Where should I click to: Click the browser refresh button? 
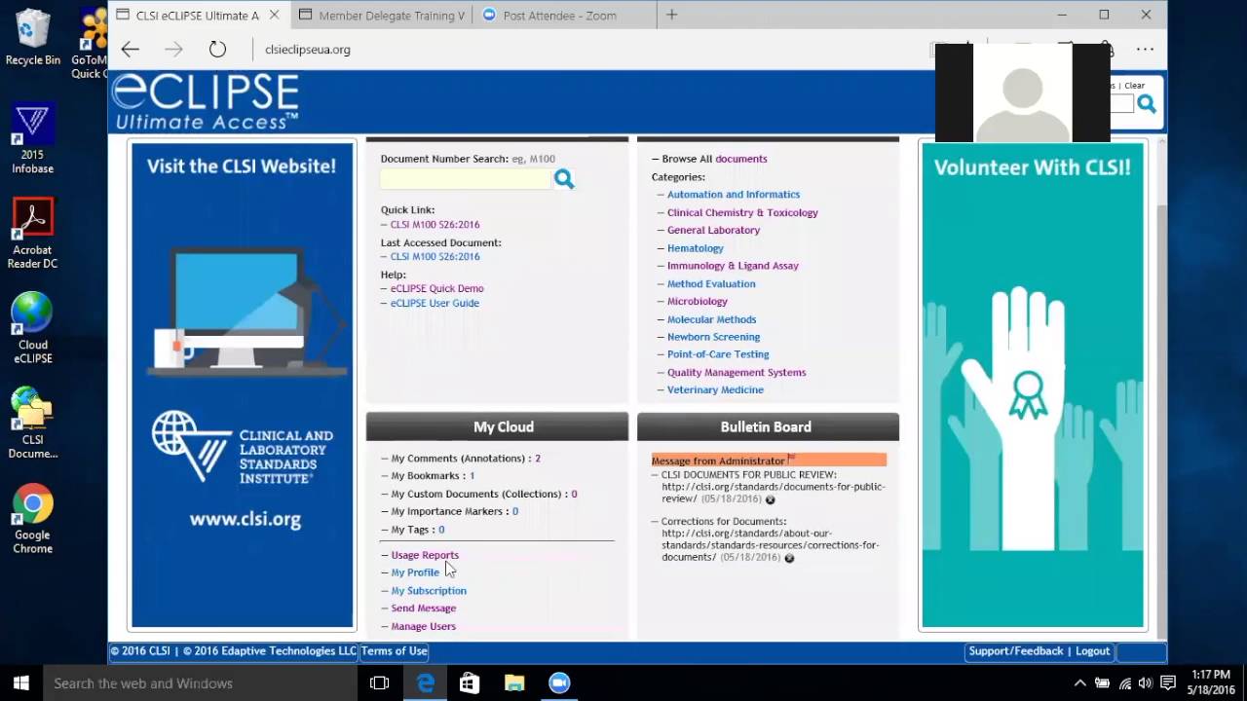[217, 49]
